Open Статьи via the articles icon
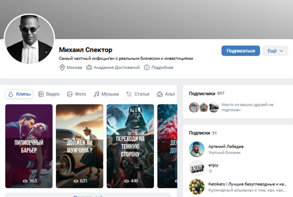 point(129,94)
